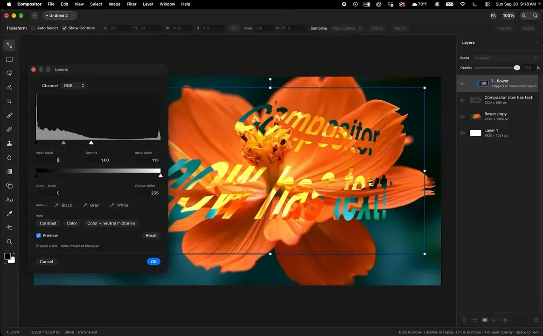Click the Opacity slider knob

[x=517, y=68]
